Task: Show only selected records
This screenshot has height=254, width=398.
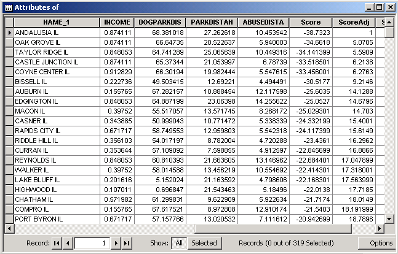Action: click(x=204, y=243)
